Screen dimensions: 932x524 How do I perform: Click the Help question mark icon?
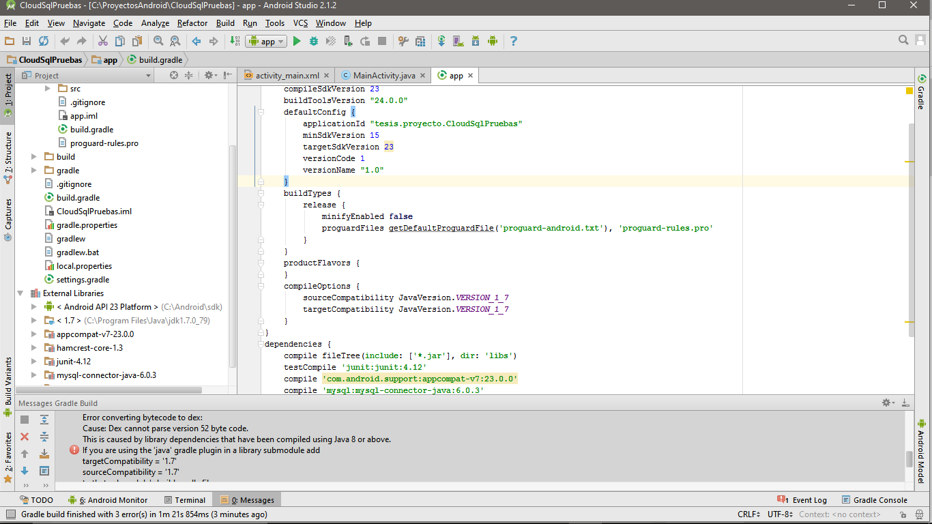click(x=514, y=41)
